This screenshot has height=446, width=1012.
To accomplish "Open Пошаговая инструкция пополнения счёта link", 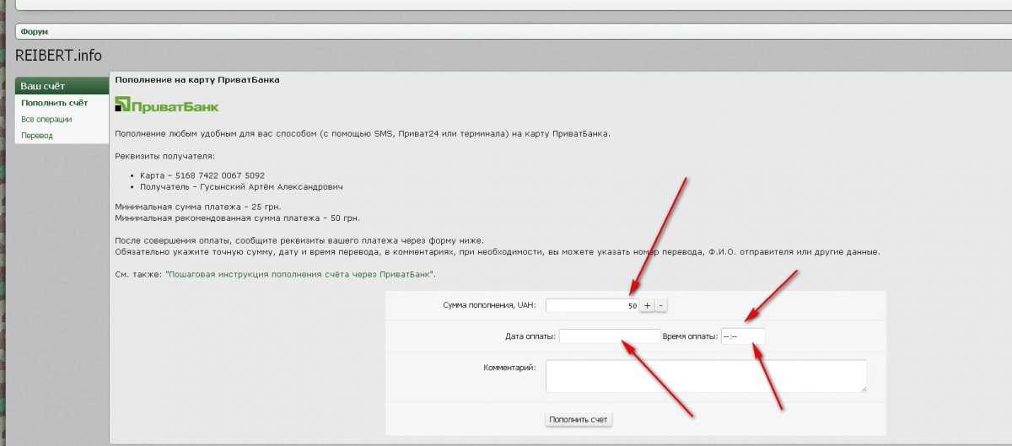I will click(x=300, y=275).
